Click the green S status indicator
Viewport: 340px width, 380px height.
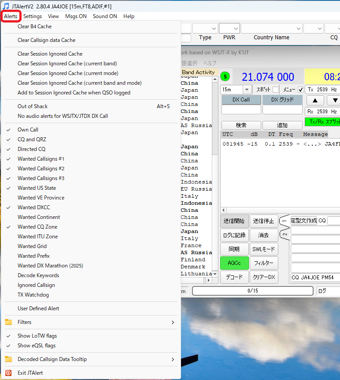click(x=225, y=77)
